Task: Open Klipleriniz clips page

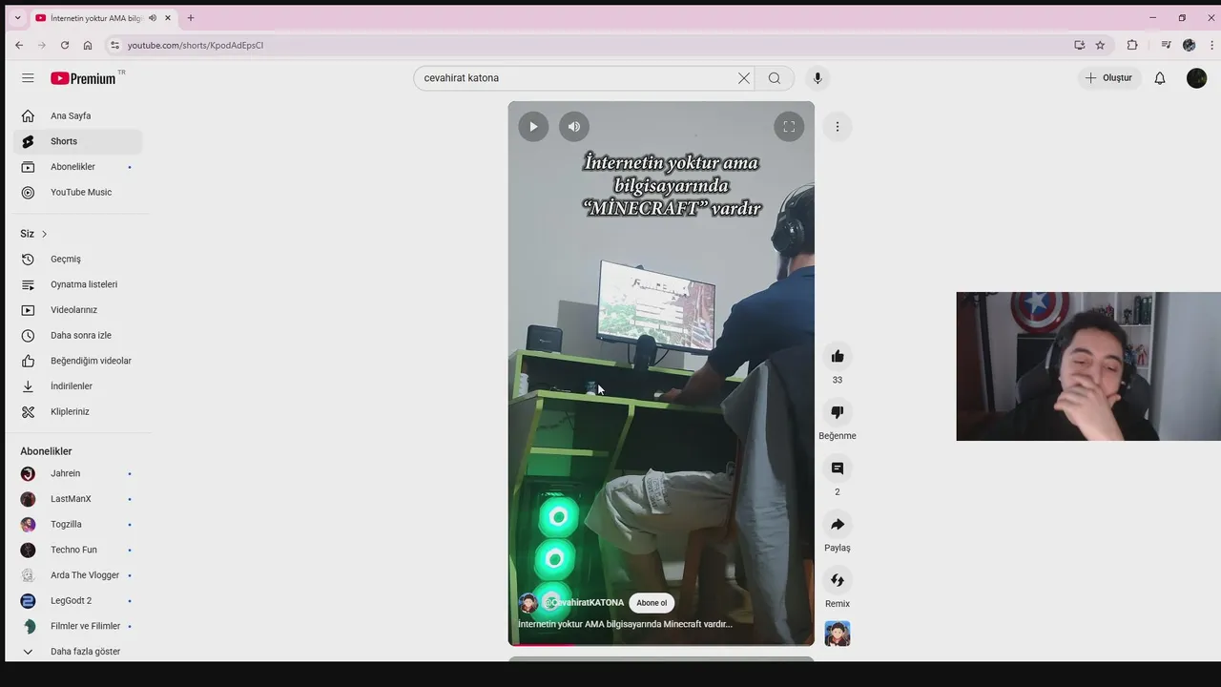Action: [x=78, y=411]
